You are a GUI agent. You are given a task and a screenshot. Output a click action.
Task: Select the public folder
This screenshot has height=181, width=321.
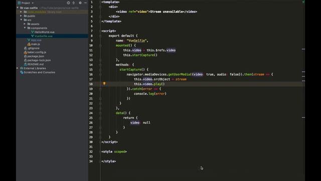pos(31,16)
